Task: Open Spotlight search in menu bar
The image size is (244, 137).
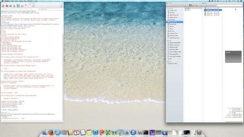Action: coord(238,1)
